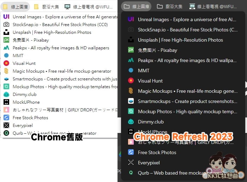Select Mockup Photos entry in the dark menu

click(x=183, y=111)
